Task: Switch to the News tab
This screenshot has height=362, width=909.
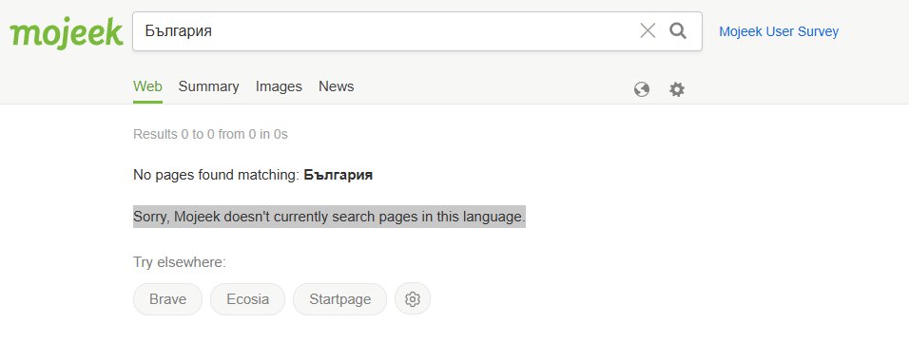Action: pos(337,86)
